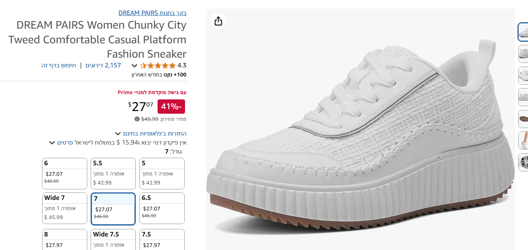The height and width of the screenshot is (250, 528).
Task: Select size 6 option
Action: (x=65, y=173)
